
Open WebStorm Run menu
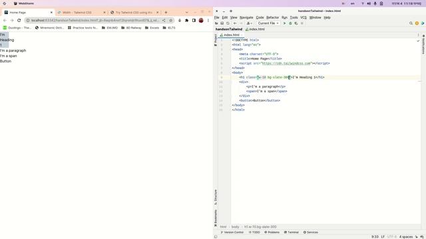(x=284, y=17)
